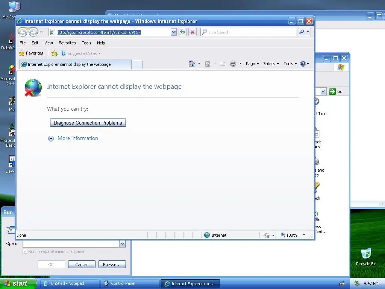Click the red X globe error icon
The image size is (385, 289).
pyautogui.click(x=33, y=88)
